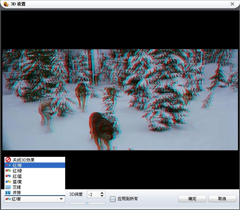
Task: Click the 应用到所有 label text
Action: [x=128, y=199]
